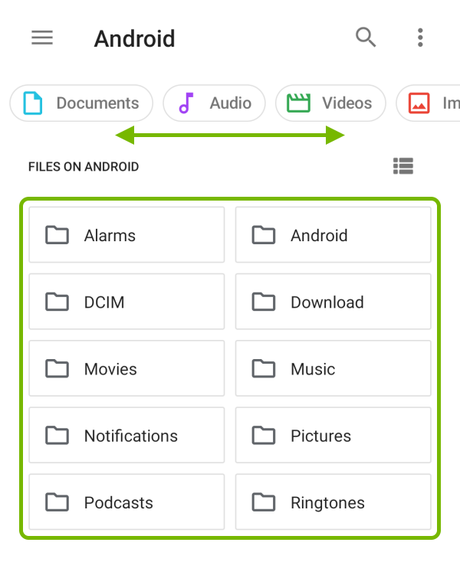Click the FILES ON ANDROID header
The height and width of the screenshot is (562, 460).
click(x=84, y=167)
